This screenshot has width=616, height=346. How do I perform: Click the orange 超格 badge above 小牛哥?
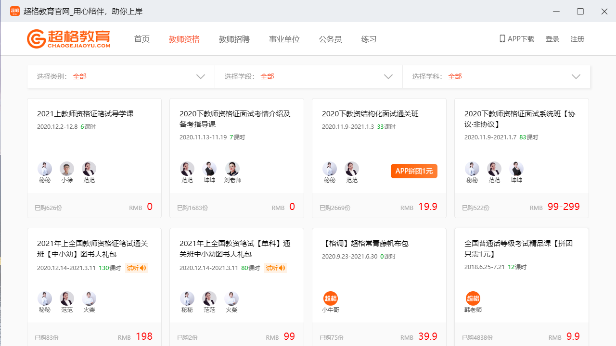[x=331, y=298]
